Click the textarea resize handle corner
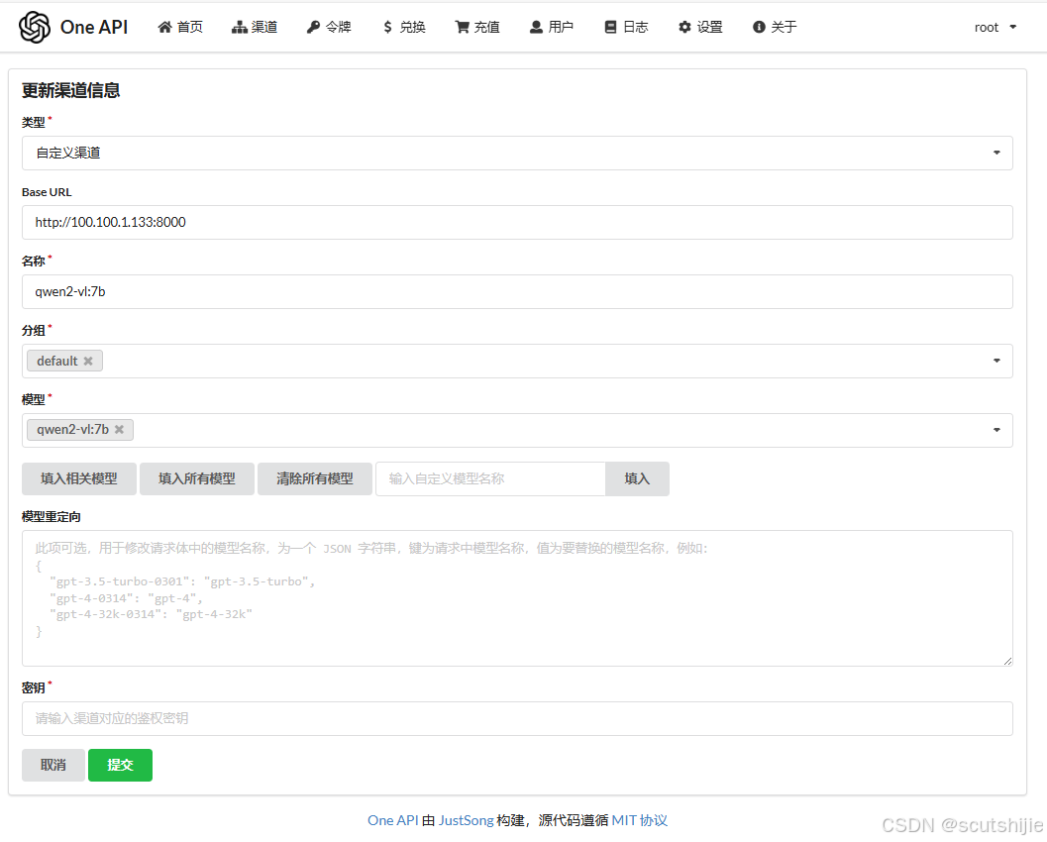Screen dimensions: 1047x842 1007,661
